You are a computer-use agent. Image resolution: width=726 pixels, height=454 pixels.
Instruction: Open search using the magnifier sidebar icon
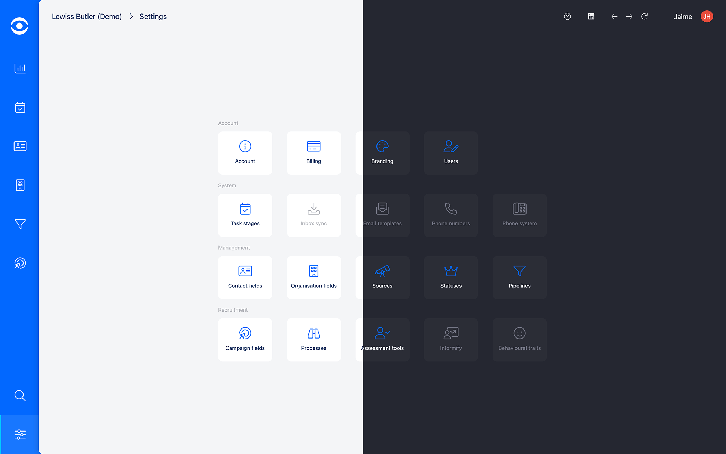click(20, 396)
